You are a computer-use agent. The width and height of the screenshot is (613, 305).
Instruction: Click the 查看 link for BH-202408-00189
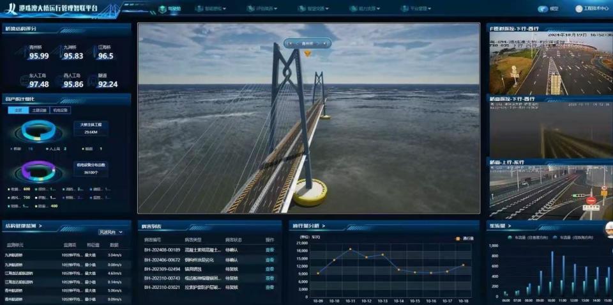point(269,250)
